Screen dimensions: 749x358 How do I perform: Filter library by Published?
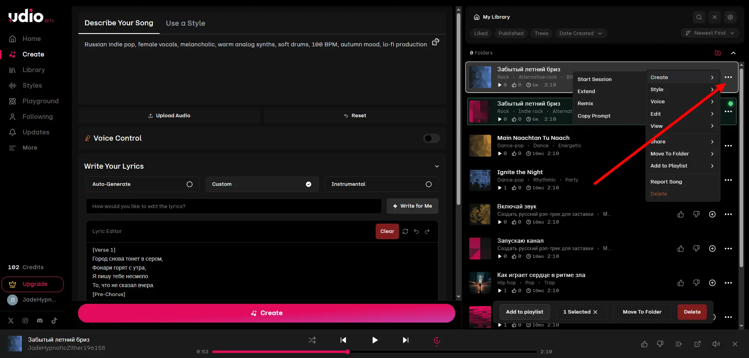coord(511,34)
